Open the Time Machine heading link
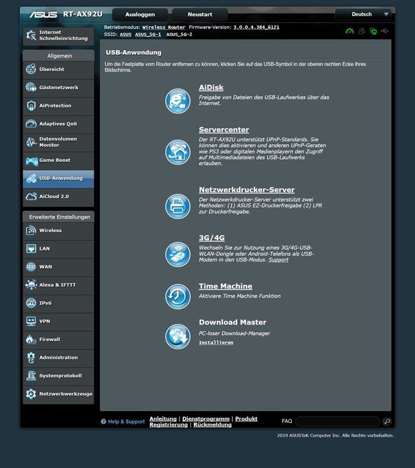Screen dimensions: 415x468 click(x=225, y=286)
